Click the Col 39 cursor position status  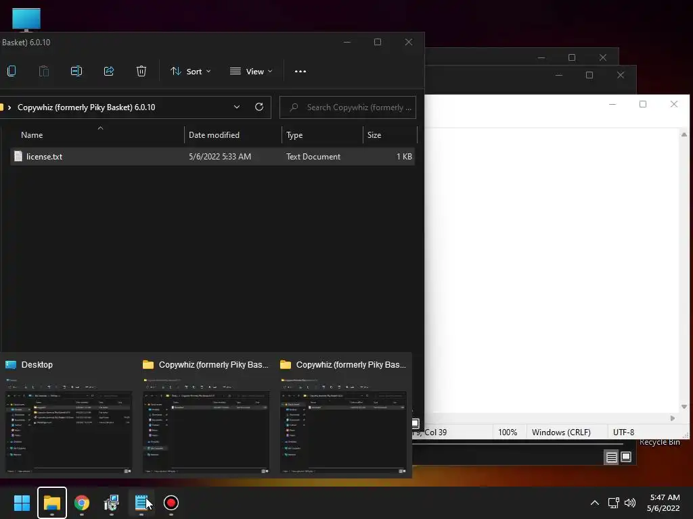(x=435, y=432)
